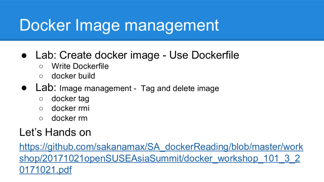Click the hollow bullet beside 'docker build'
This screenshot has height=182, width=324.
coord(41,76)
